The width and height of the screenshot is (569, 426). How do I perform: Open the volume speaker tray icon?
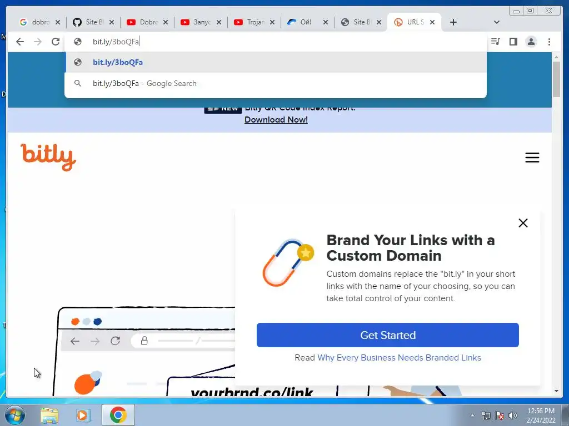coord(513,415)
